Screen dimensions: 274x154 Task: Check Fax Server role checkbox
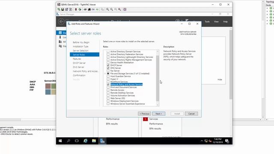(108, 71)
